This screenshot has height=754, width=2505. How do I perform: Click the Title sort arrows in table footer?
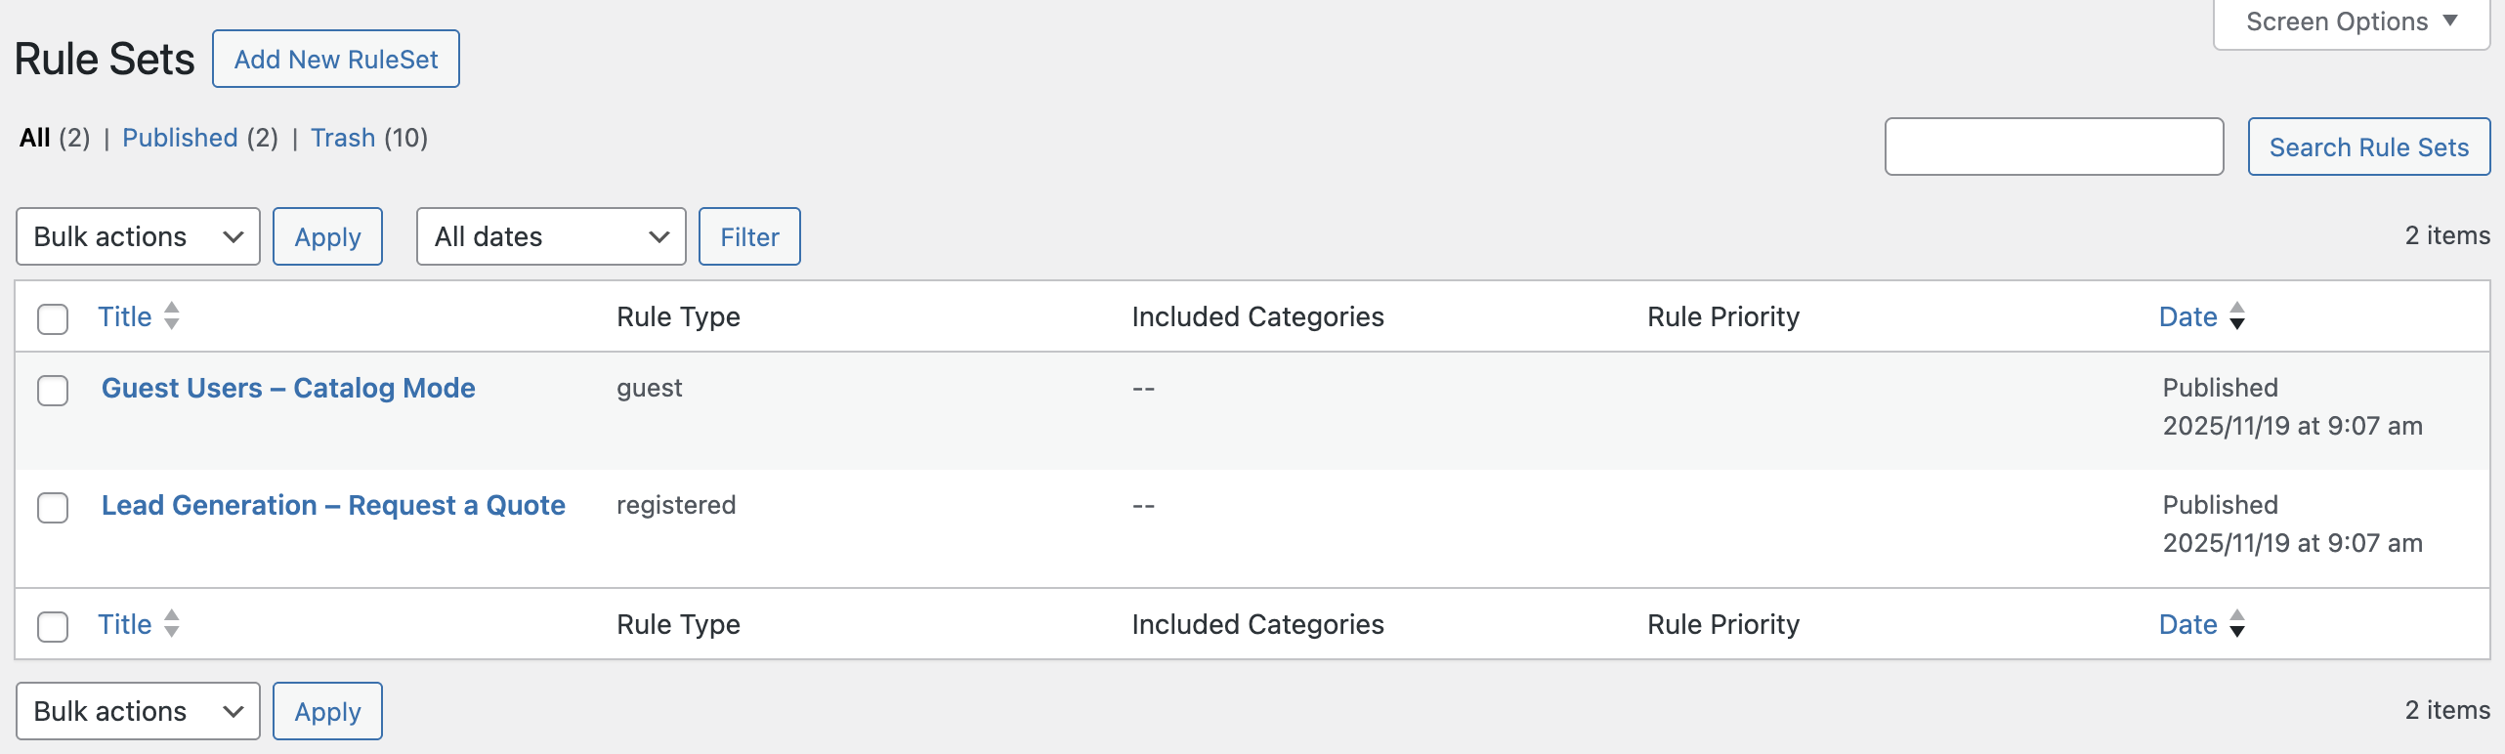point(172,623)
